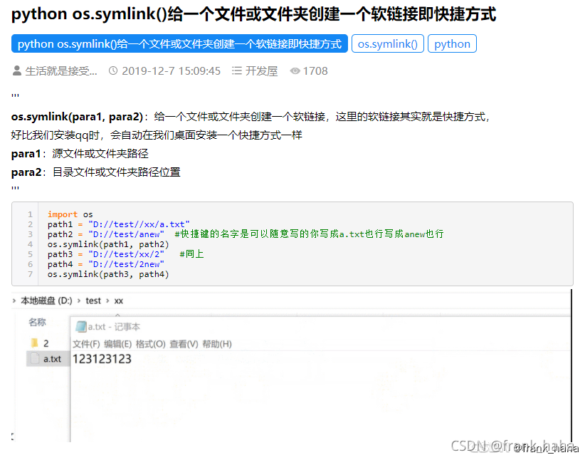Click the publish date 2019-12-7 15:09:45
The image size is (585, 460).
coord(172,71)
